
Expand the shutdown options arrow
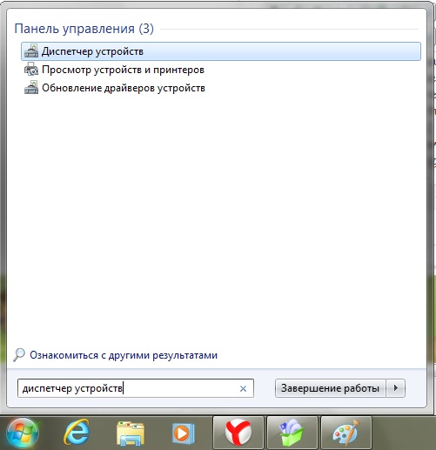point(396,388)
